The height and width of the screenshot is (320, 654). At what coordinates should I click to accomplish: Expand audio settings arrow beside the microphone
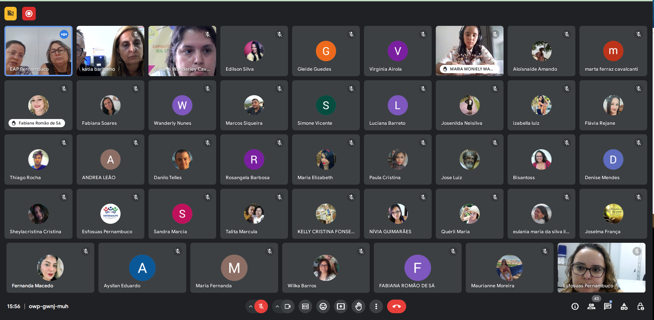point(251,306)
